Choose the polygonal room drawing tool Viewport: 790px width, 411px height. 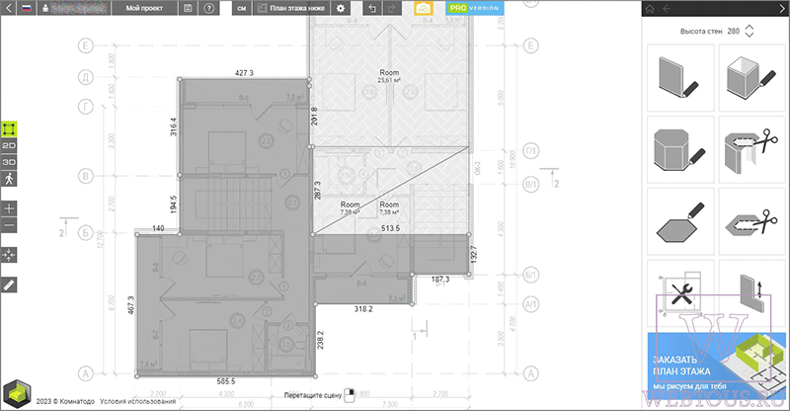[680, 150]
